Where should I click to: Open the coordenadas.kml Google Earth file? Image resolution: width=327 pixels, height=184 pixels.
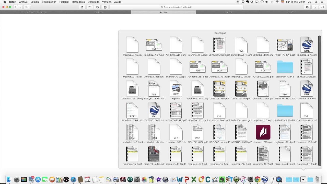pyautogui.click(x=307, y=88)
